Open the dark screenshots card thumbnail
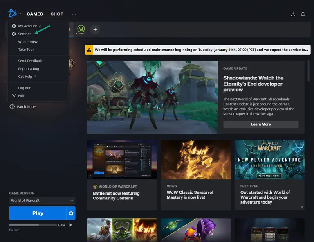This screenshot has width=314, height=242. [x=269, y=230]
